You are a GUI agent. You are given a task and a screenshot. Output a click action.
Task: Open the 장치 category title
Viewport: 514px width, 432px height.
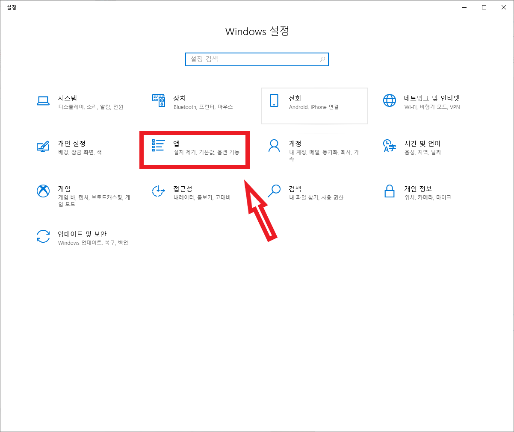pos(180,98)
